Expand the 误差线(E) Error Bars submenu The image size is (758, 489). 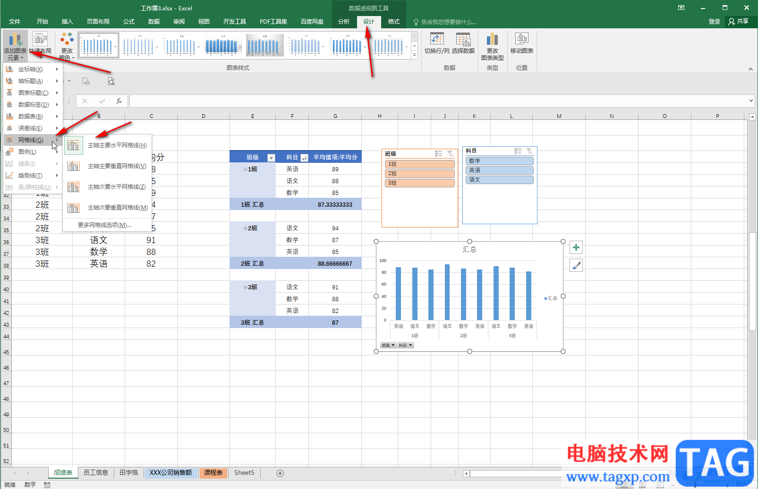pyautogui.click(x=33, y=128)
